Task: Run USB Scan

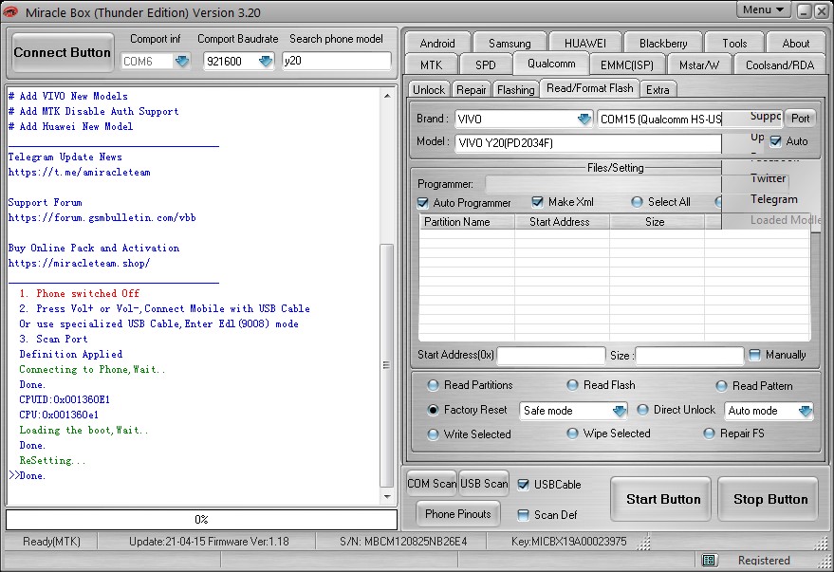Action: [484, 484]
